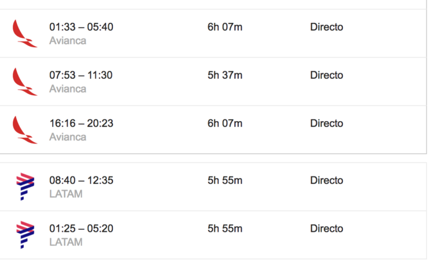Click LATAM airline name under 01:25 flight
Viewport: 435px width, 269px height.
pyautogui.click(x=66, y=242)
